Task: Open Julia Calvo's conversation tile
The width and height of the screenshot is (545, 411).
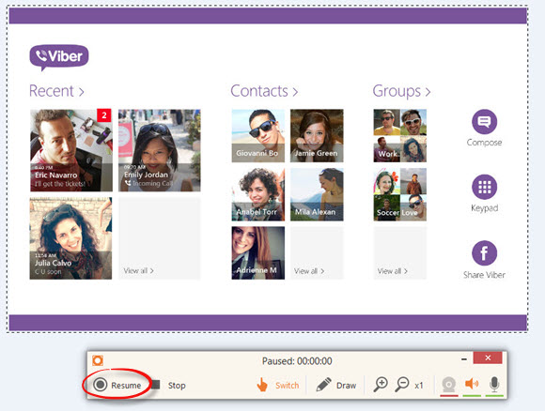Action: (70, 238)
